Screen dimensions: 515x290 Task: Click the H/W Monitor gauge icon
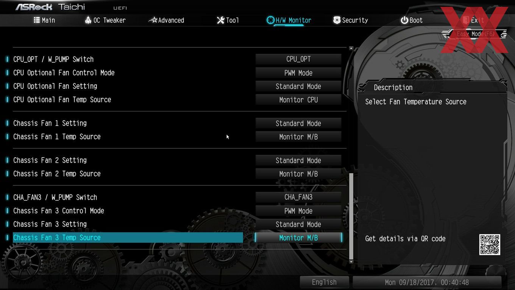(270, 20)
